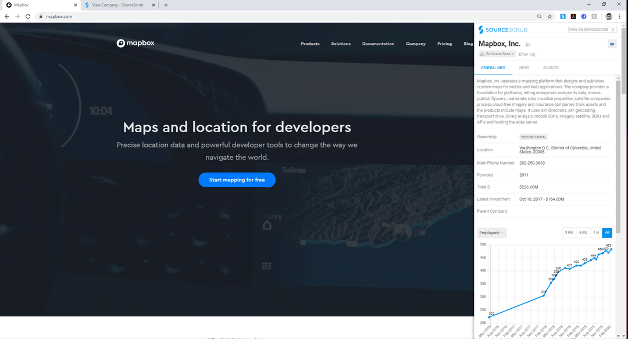Toggle the blue eye badge beside Mapbox, Inc.
Image resolution: width=628 pixels, height=339 pixels.
[612, 44]
